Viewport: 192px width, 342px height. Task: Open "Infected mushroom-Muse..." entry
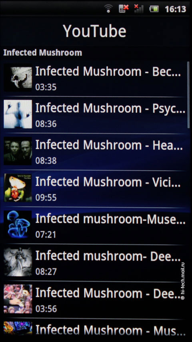(95, 226)
